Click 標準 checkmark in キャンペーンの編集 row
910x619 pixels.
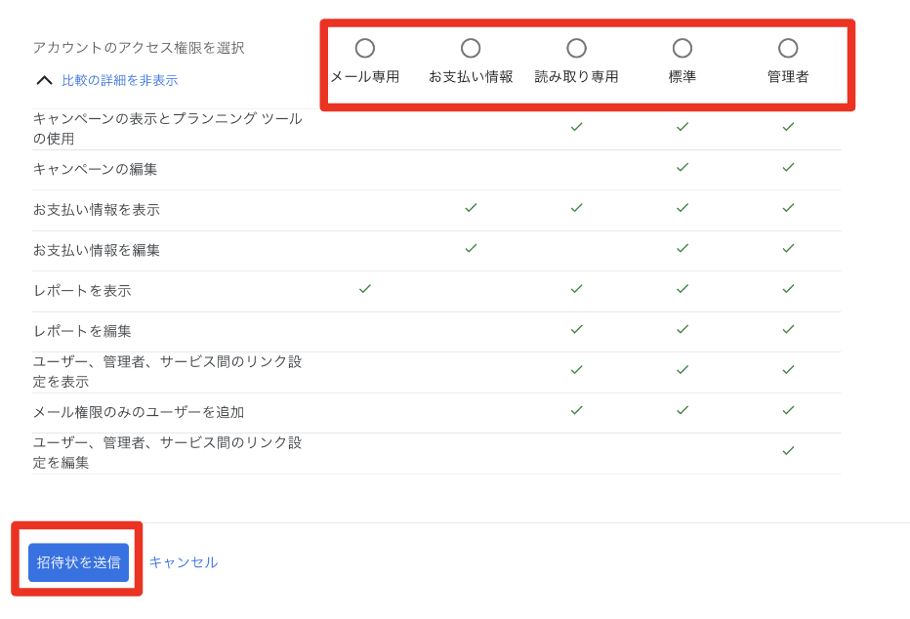coord(682,167)
